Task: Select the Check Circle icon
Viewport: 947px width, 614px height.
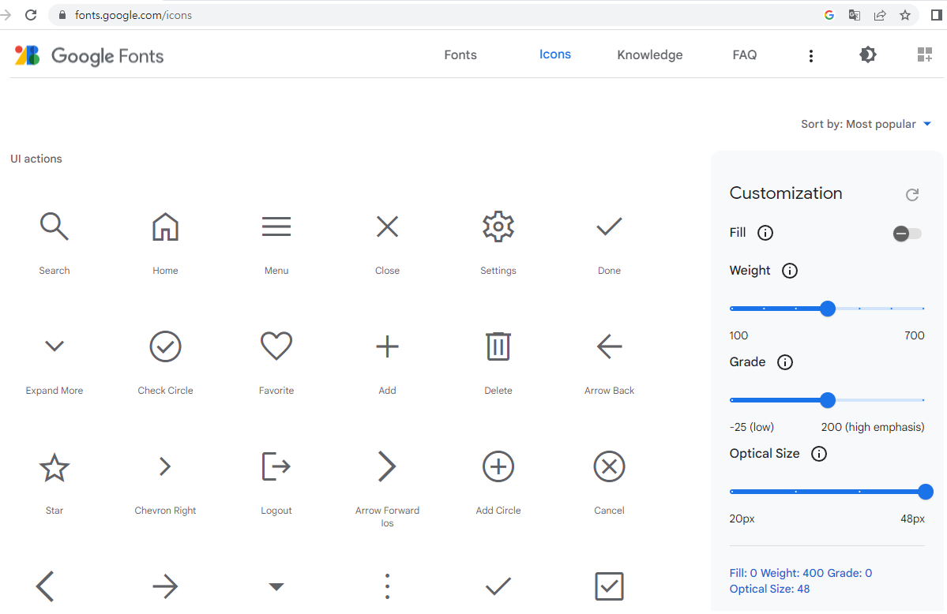Action: [x=165, y=346]
